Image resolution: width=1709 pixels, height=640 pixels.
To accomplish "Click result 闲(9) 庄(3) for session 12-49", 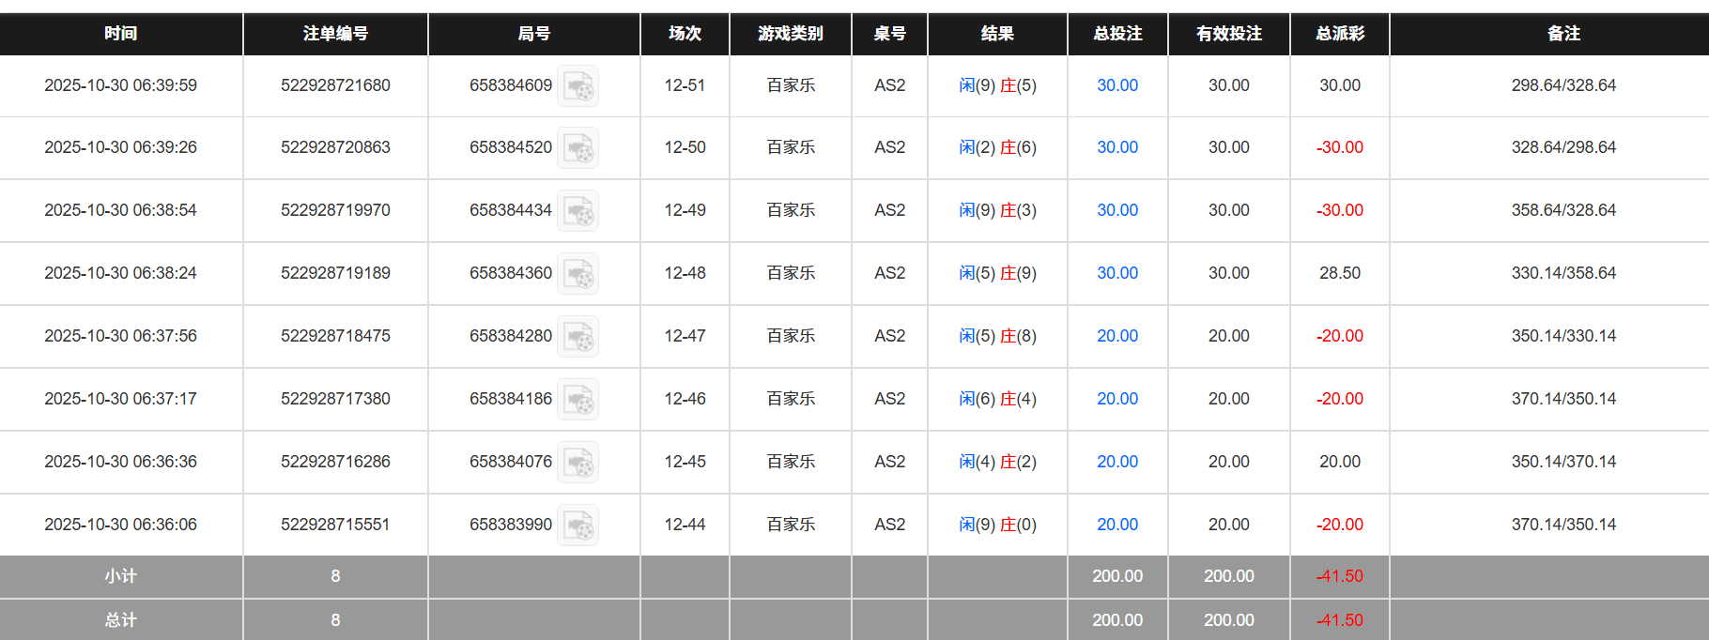I will pyautogui.click(x=997, y=210).
